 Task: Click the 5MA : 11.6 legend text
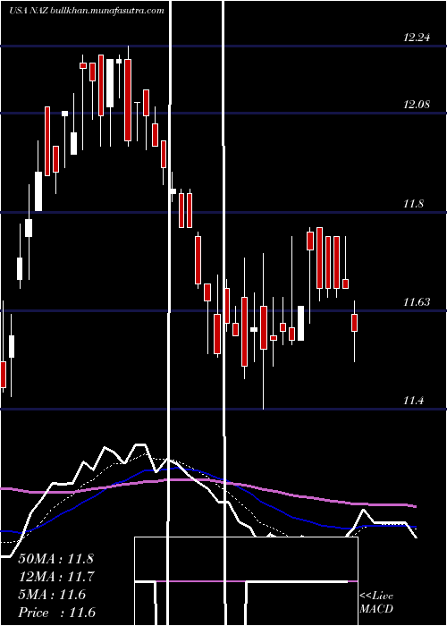(52, 595)
